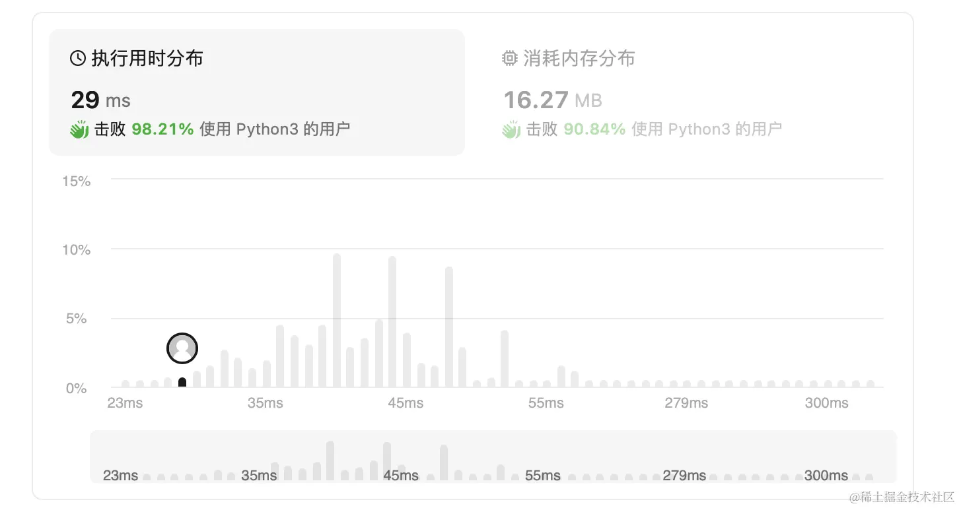Click the 90.84% memory percentile value
This screenshot has height=508, width=959.
(x=594, y=129)
